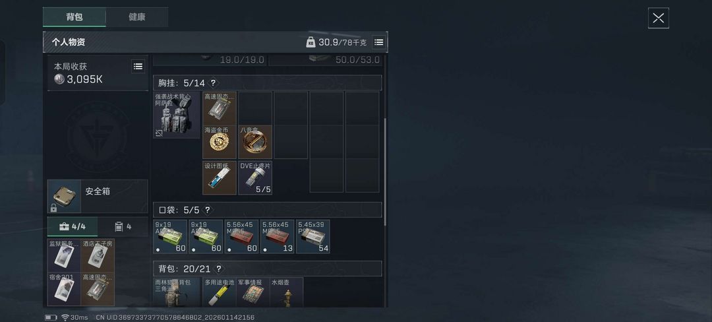Click the inventory panel vertical scrollbar
Screen dimensions: 712x322
coord(385,172)
